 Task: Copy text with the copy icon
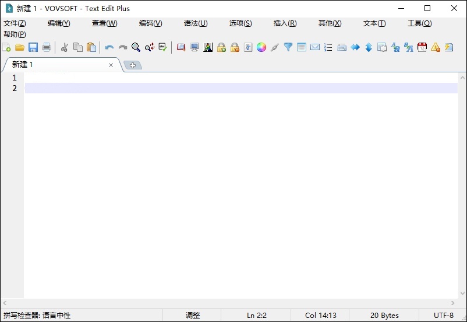(78, 47)
